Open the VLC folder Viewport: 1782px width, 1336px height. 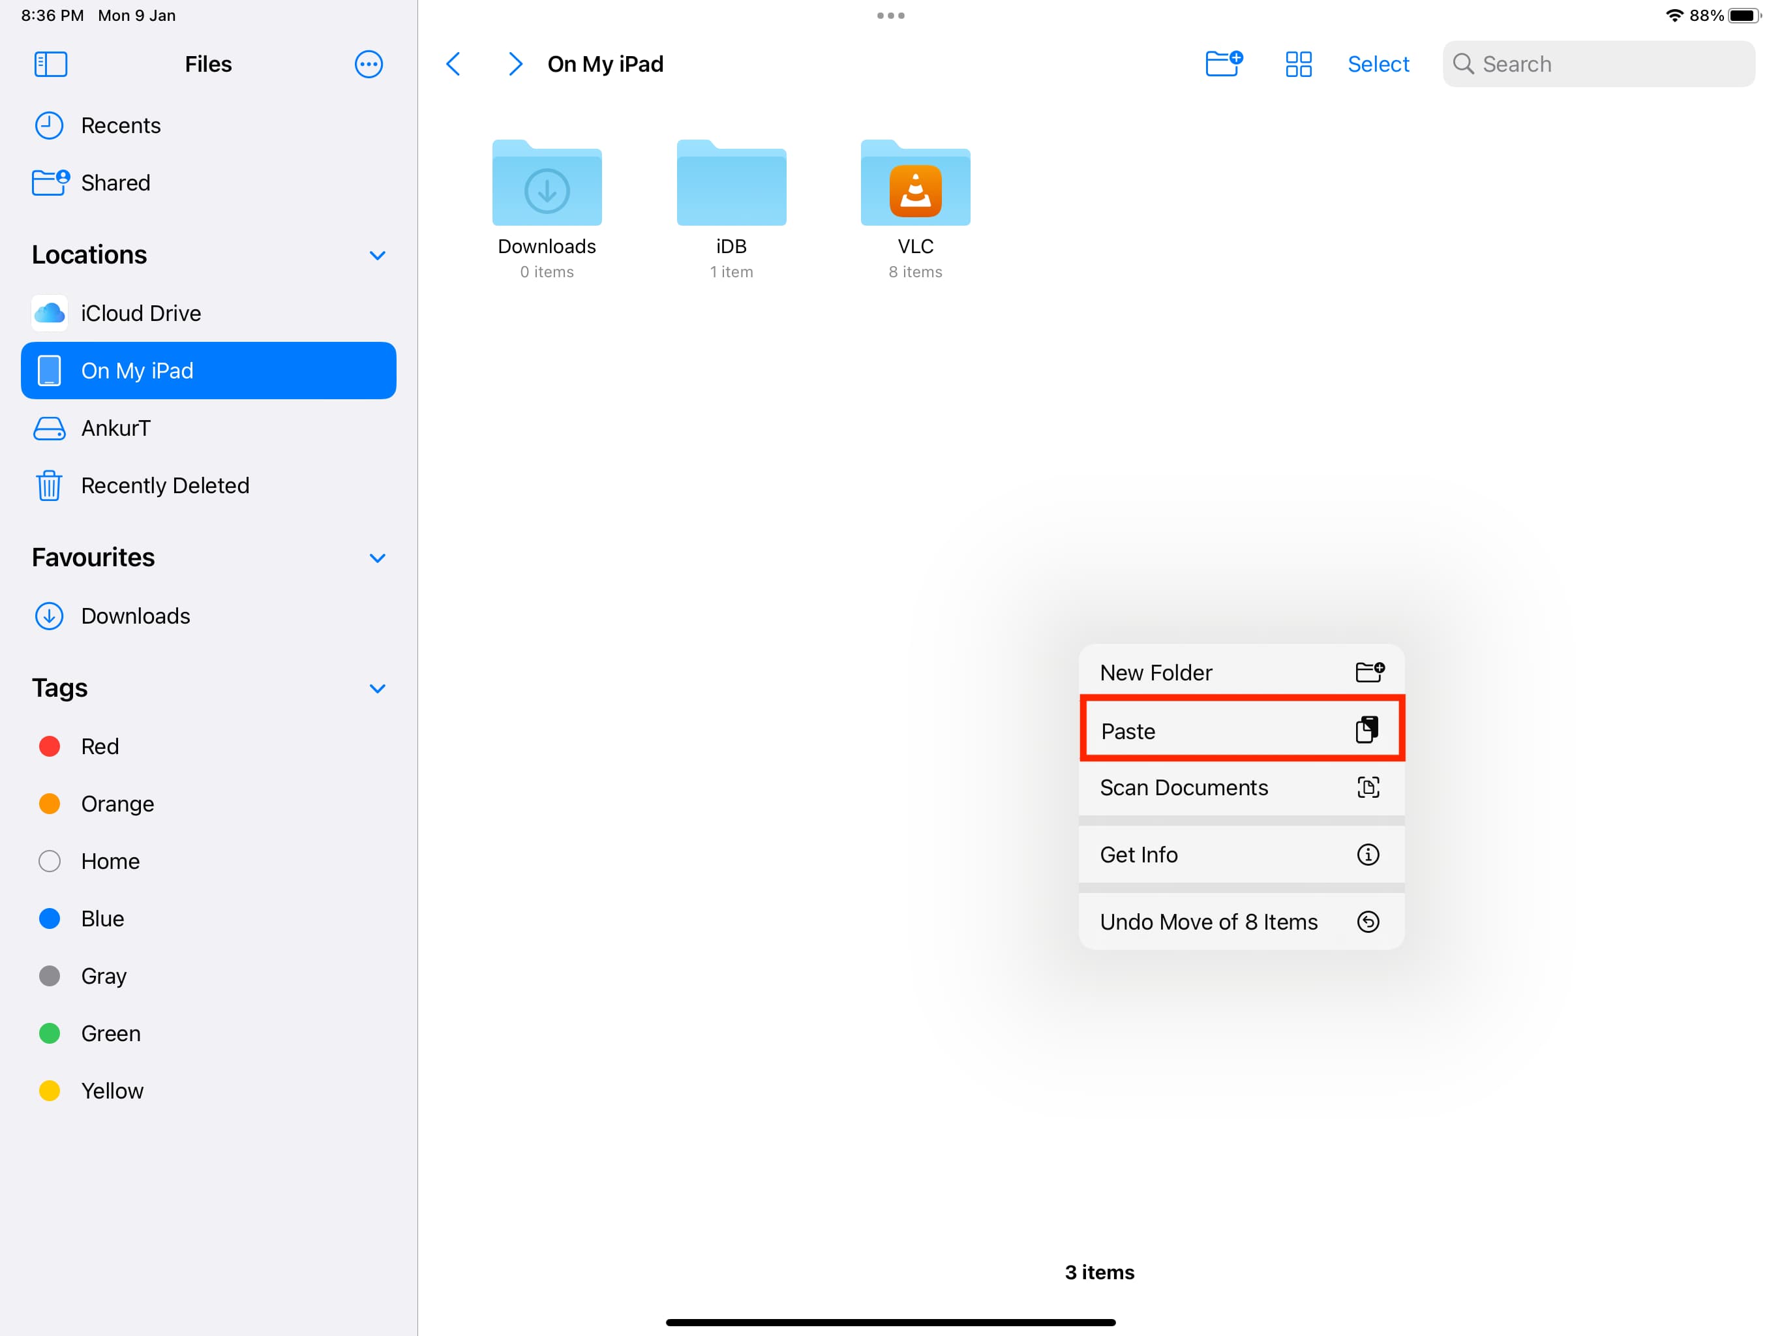click(x=915, y=183)
